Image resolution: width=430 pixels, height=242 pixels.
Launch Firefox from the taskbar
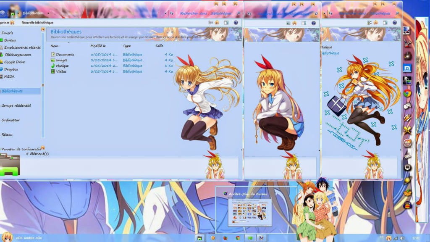coord(225,238)
